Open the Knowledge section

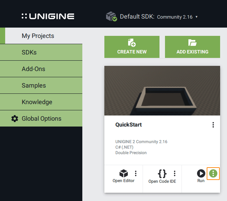tap(37, 102)
